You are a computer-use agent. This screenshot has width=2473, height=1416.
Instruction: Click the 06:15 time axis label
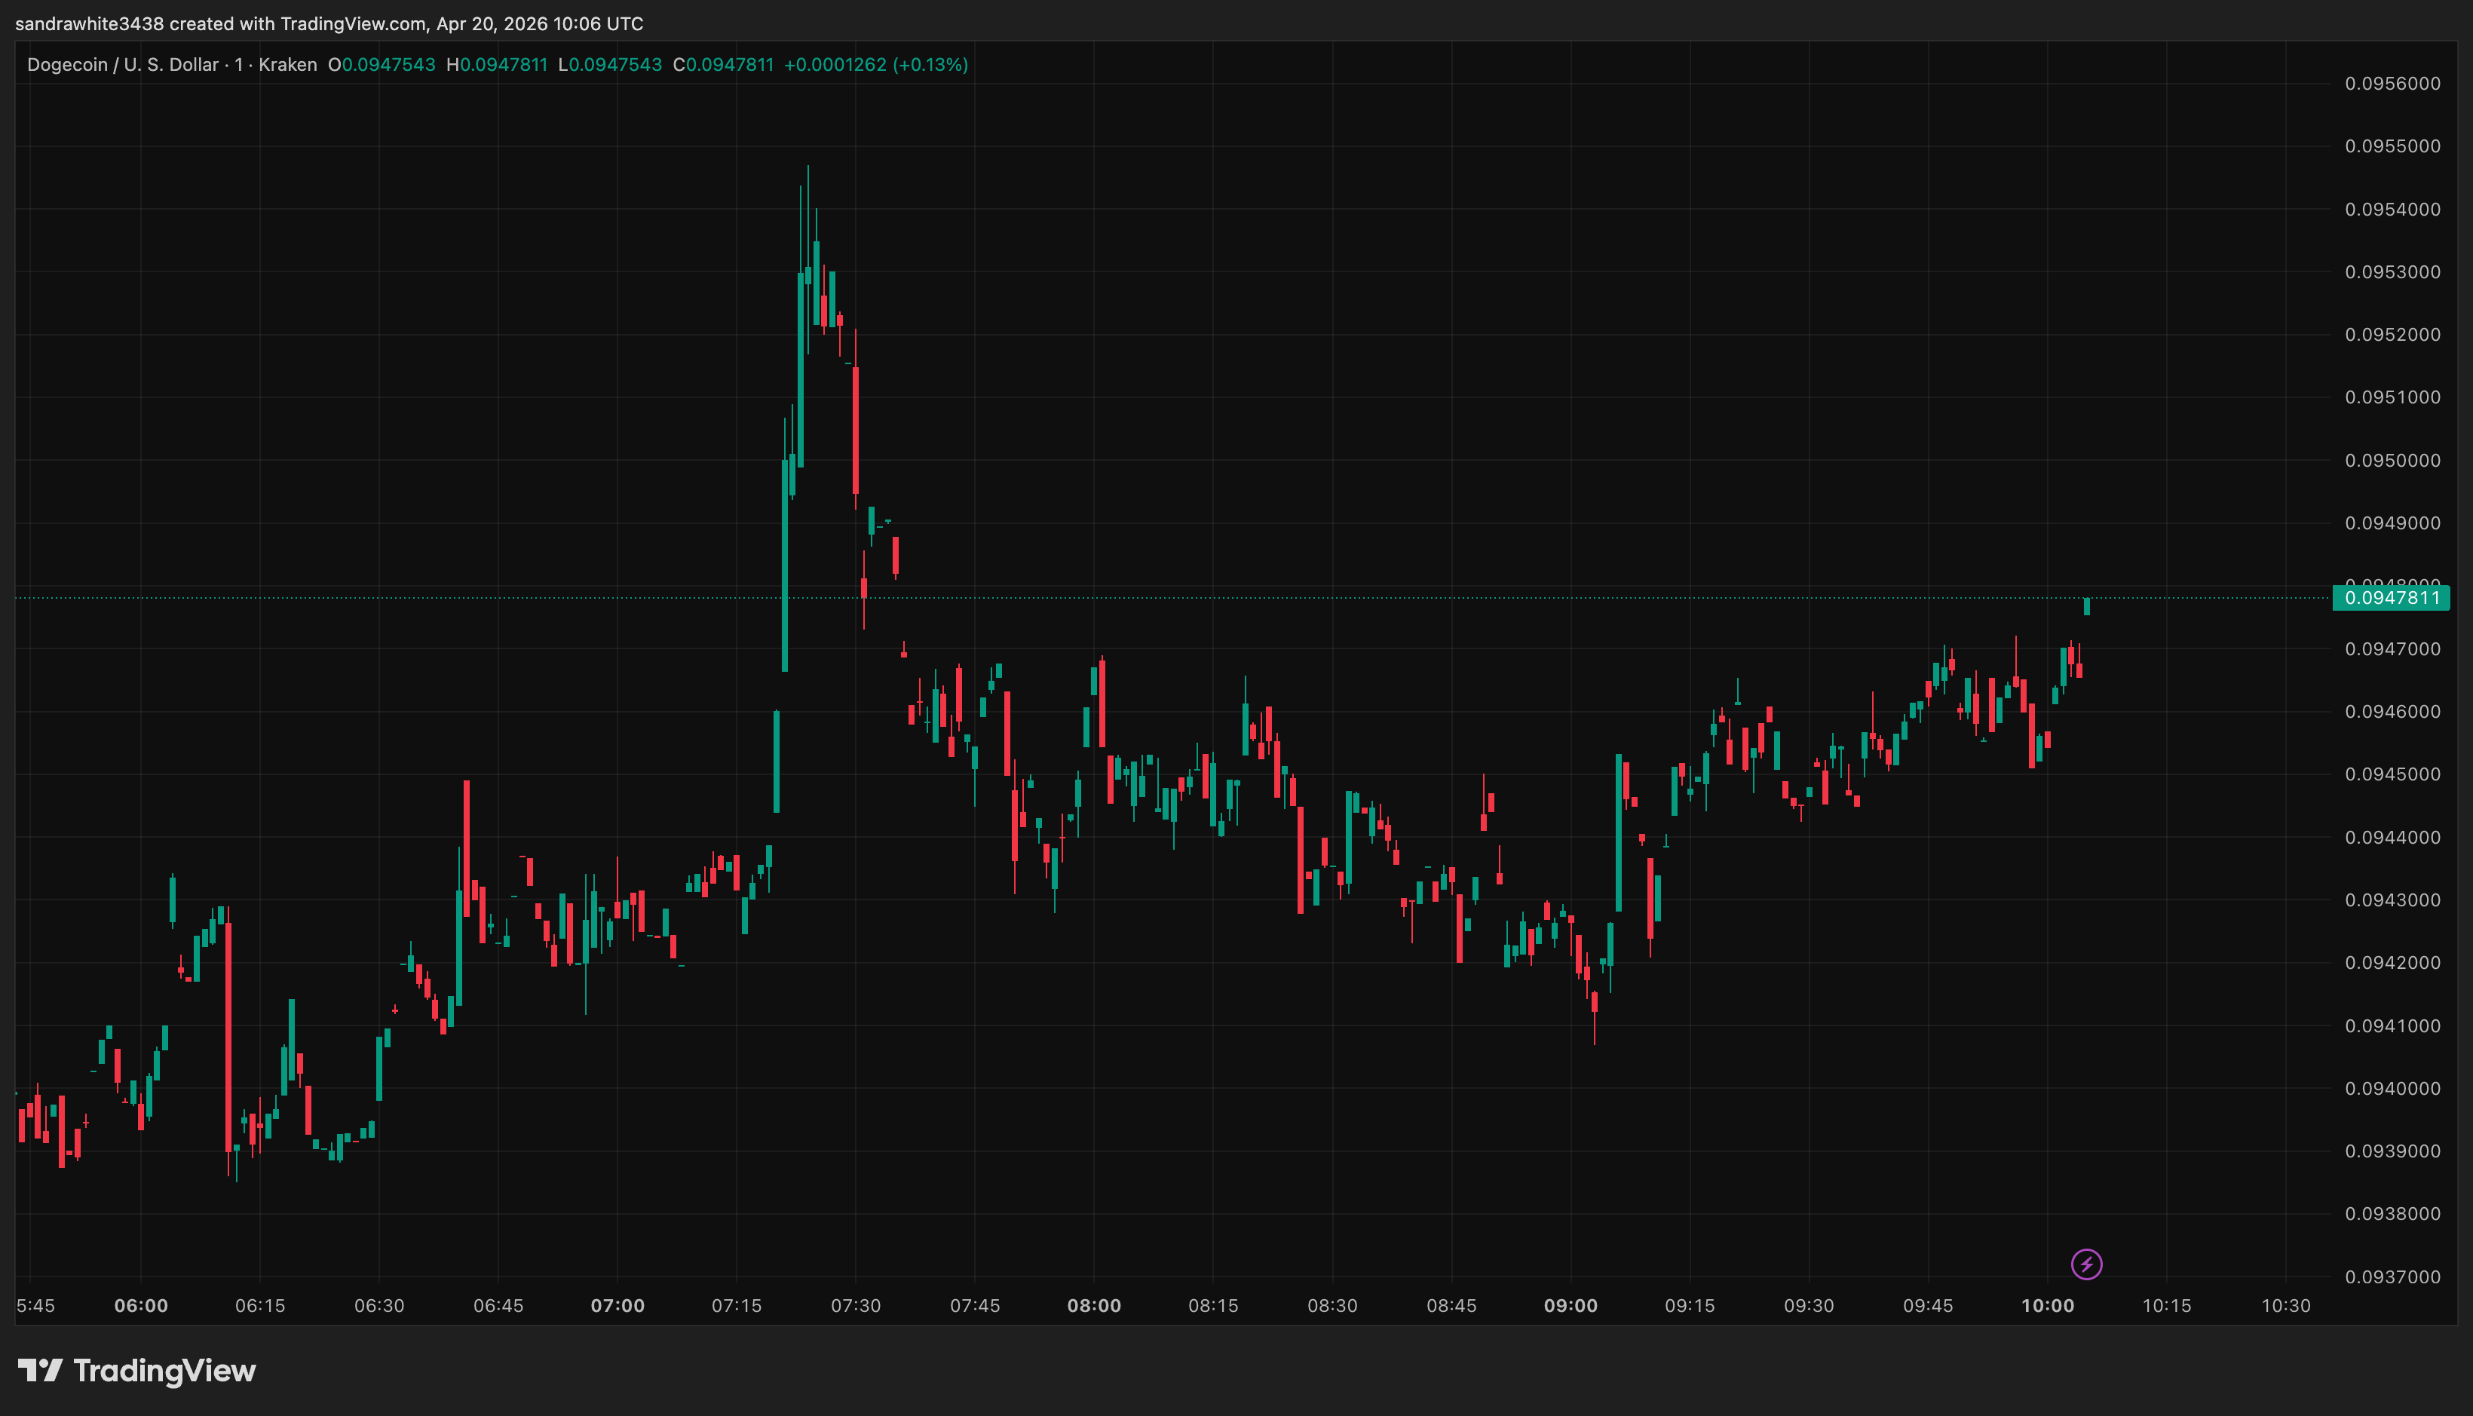pyautogui.click(x=261, y=1306)
